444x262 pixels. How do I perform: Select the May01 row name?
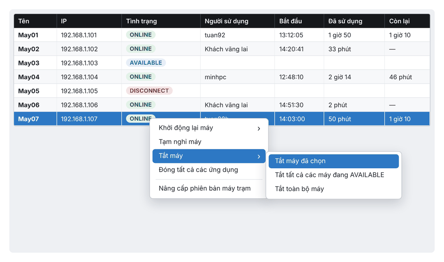coord(28,35)
